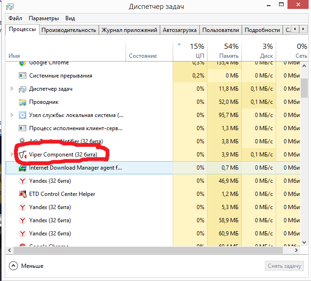Click the Системные прерывания process icon
Image resolution: width=311 pixels, height=281 pixels.
coord(23,76)
